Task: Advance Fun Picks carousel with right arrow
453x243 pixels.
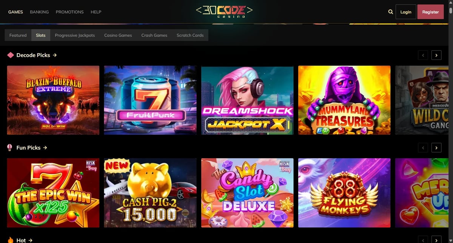Action: pyautogui.click(x=436, y=148)
